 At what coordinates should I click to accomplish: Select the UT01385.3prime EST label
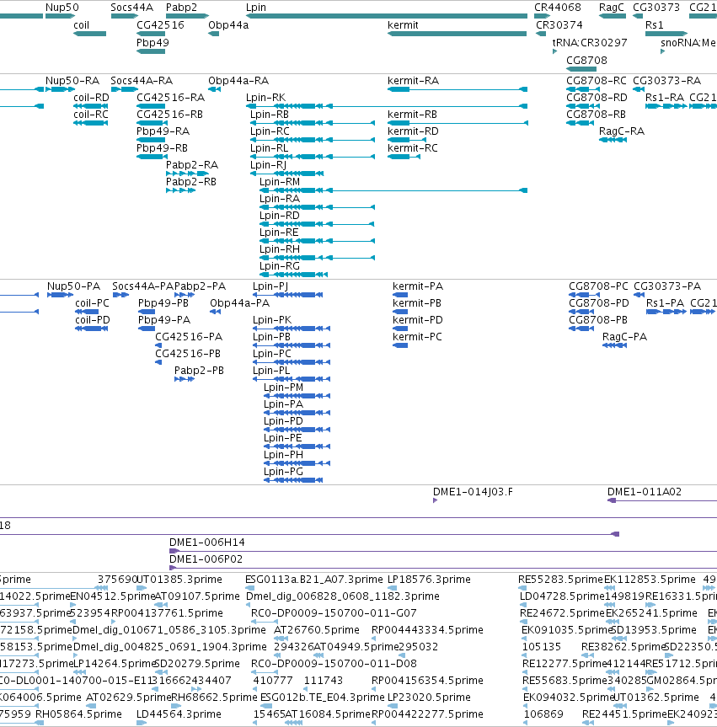(179, 580)
